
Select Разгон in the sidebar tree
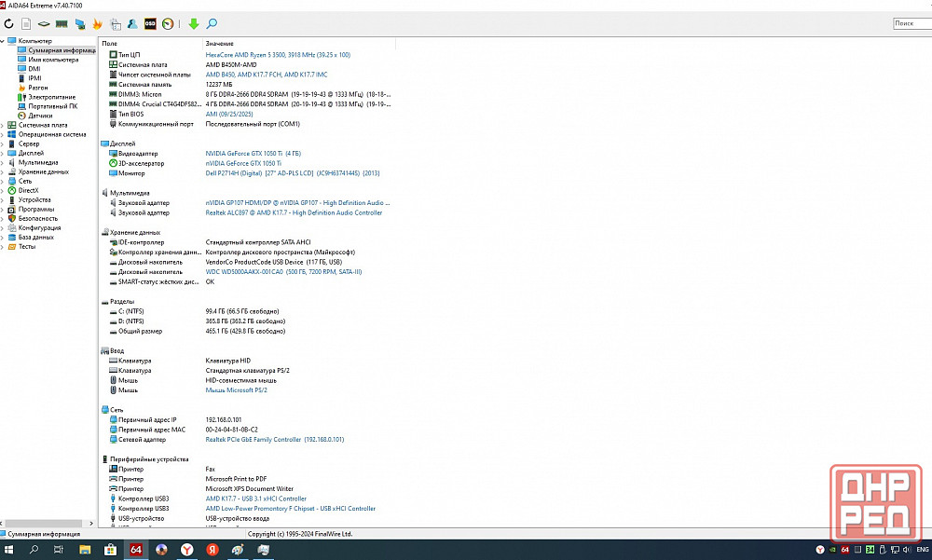[38, 88]
